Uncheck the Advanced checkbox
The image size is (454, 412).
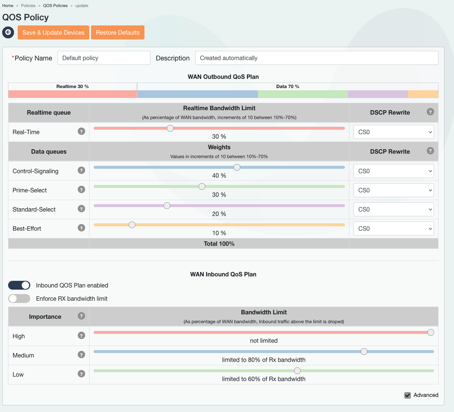click(x=408, y=395)
